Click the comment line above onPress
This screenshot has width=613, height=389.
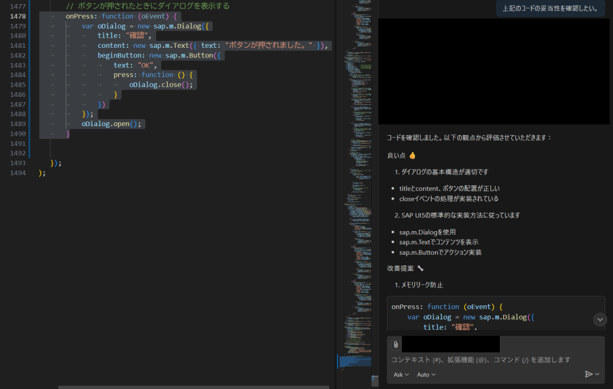[147, 6]
